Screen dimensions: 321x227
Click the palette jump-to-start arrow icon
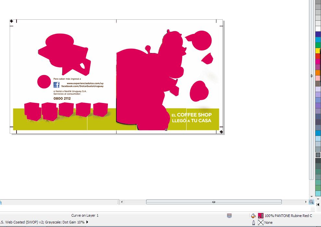318,204
